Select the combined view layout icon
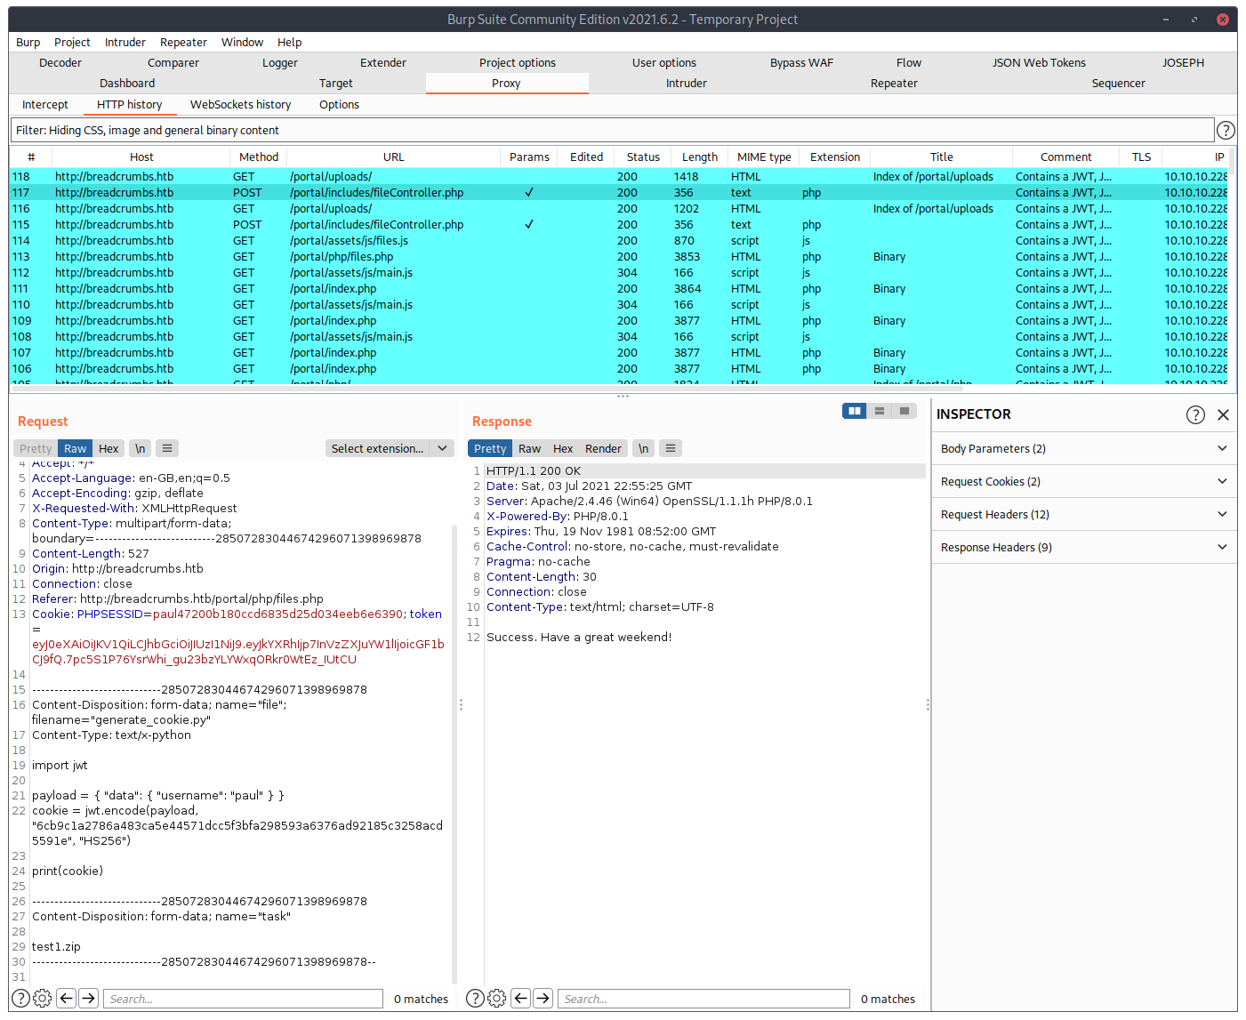Image resolution: width=1246 pixels, height=1020 pixels. [x=904, y=410]
